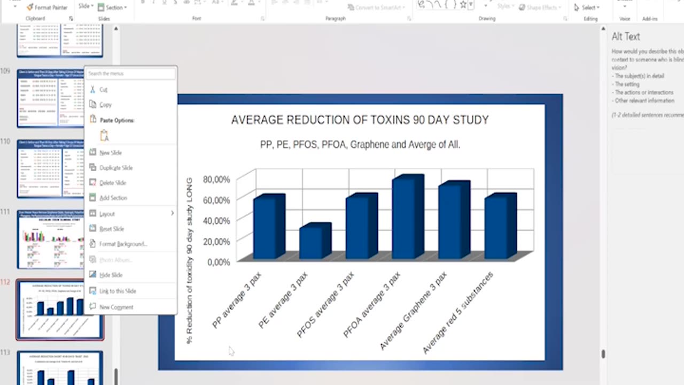Click the 'PP average 3 pax' axis label
The image size is (684, 385).
236,300
